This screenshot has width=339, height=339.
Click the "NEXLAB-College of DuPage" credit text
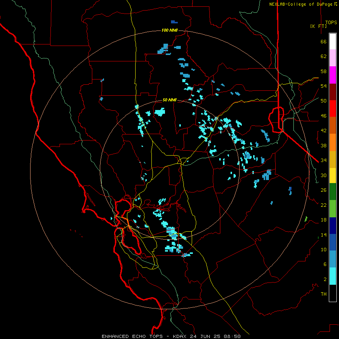click(301, 4)
